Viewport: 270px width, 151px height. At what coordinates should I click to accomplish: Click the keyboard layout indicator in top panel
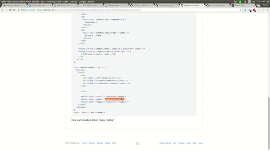[249, 2]
